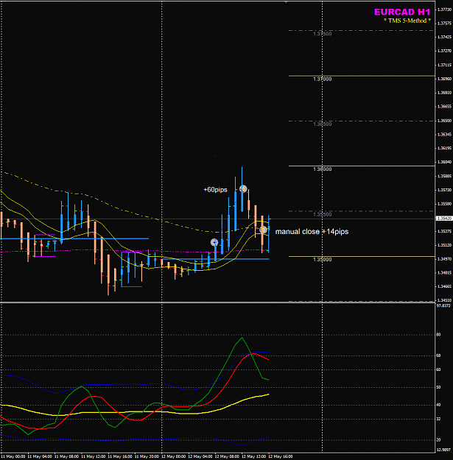
Task: Click the 11 May 20:00 time label
Action: point(147,457)
